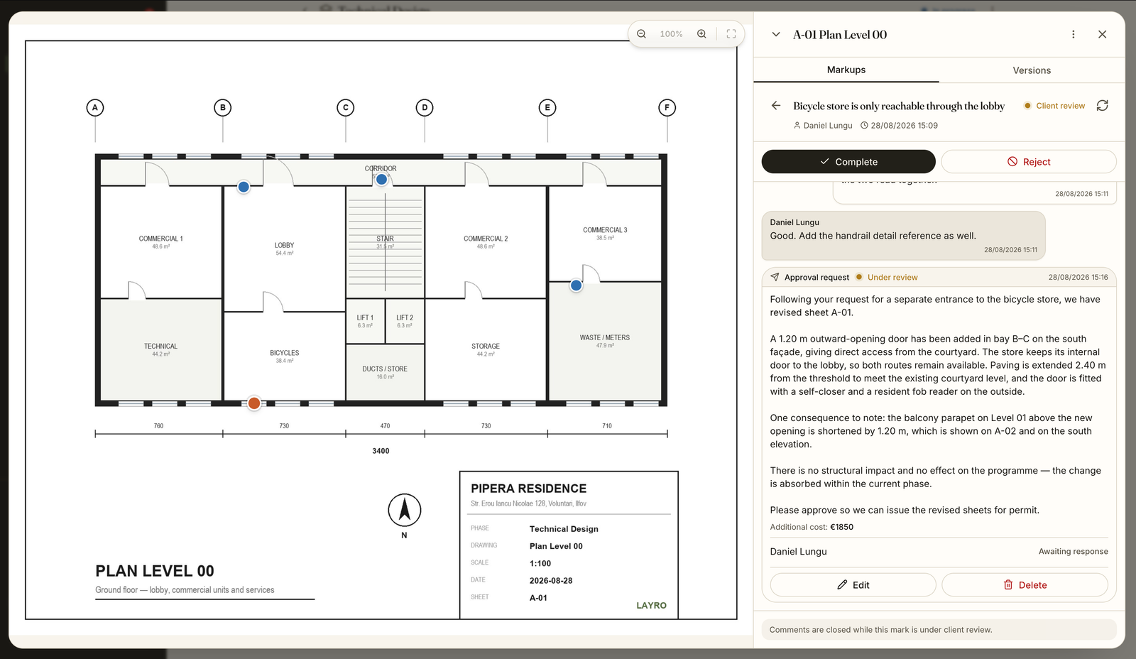Click the 100% zoom level readout
Screen dimensions: 1136x659
pyautogui.click(x=671, y=34)
